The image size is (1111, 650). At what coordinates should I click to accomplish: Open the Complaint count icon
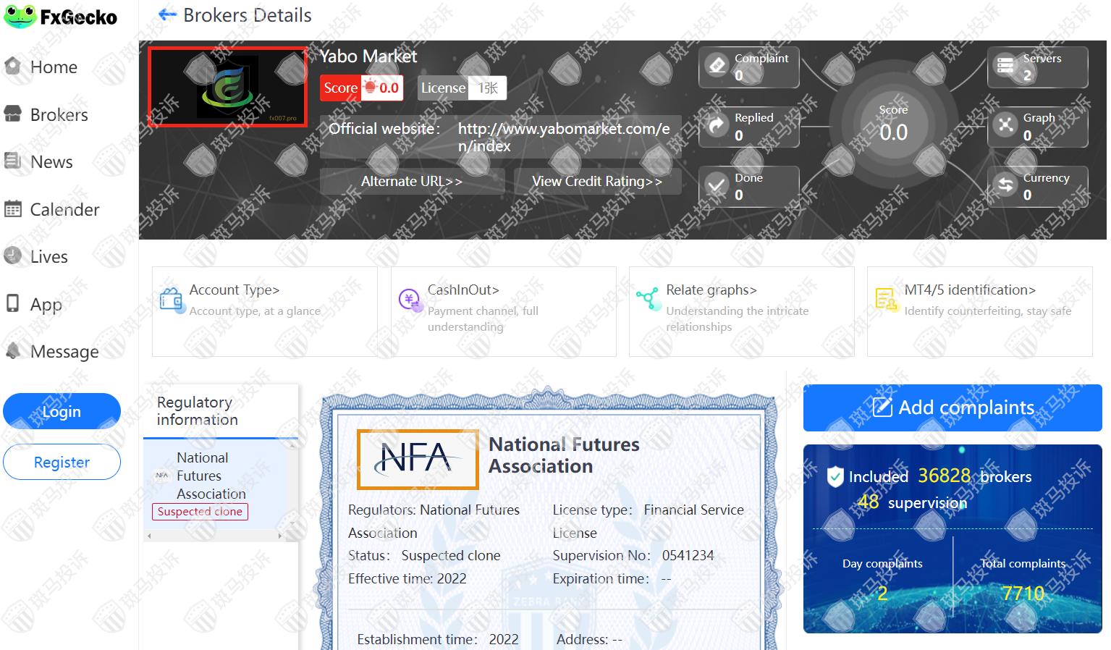[717, 66]
